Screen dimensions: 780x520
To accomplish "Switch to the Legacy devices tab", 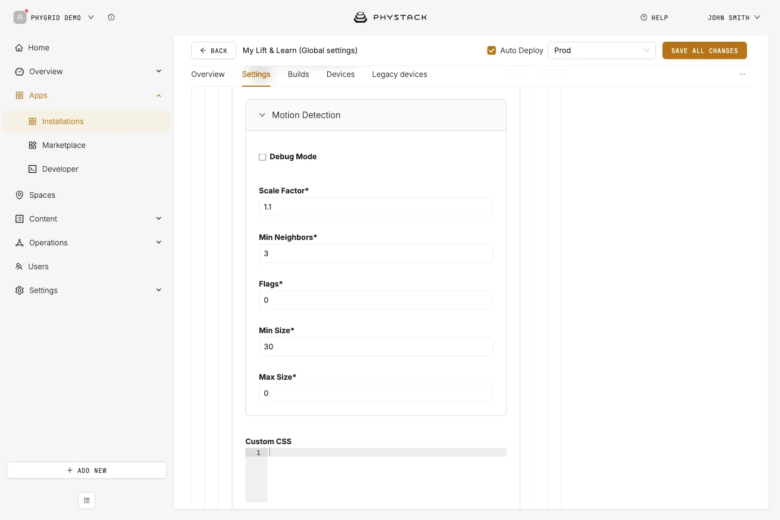I will click(x=400, y=74).
